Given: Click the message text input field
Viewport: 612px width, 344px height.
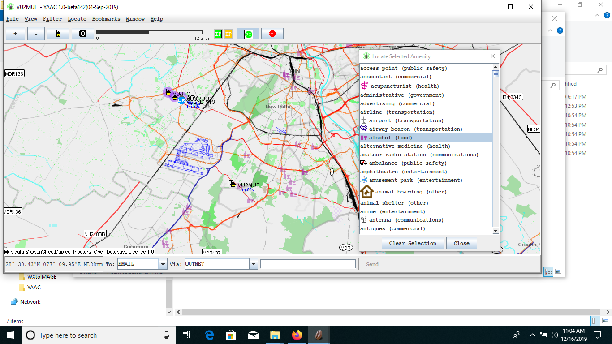Looking at the screenshot, I should coord(308,264).
